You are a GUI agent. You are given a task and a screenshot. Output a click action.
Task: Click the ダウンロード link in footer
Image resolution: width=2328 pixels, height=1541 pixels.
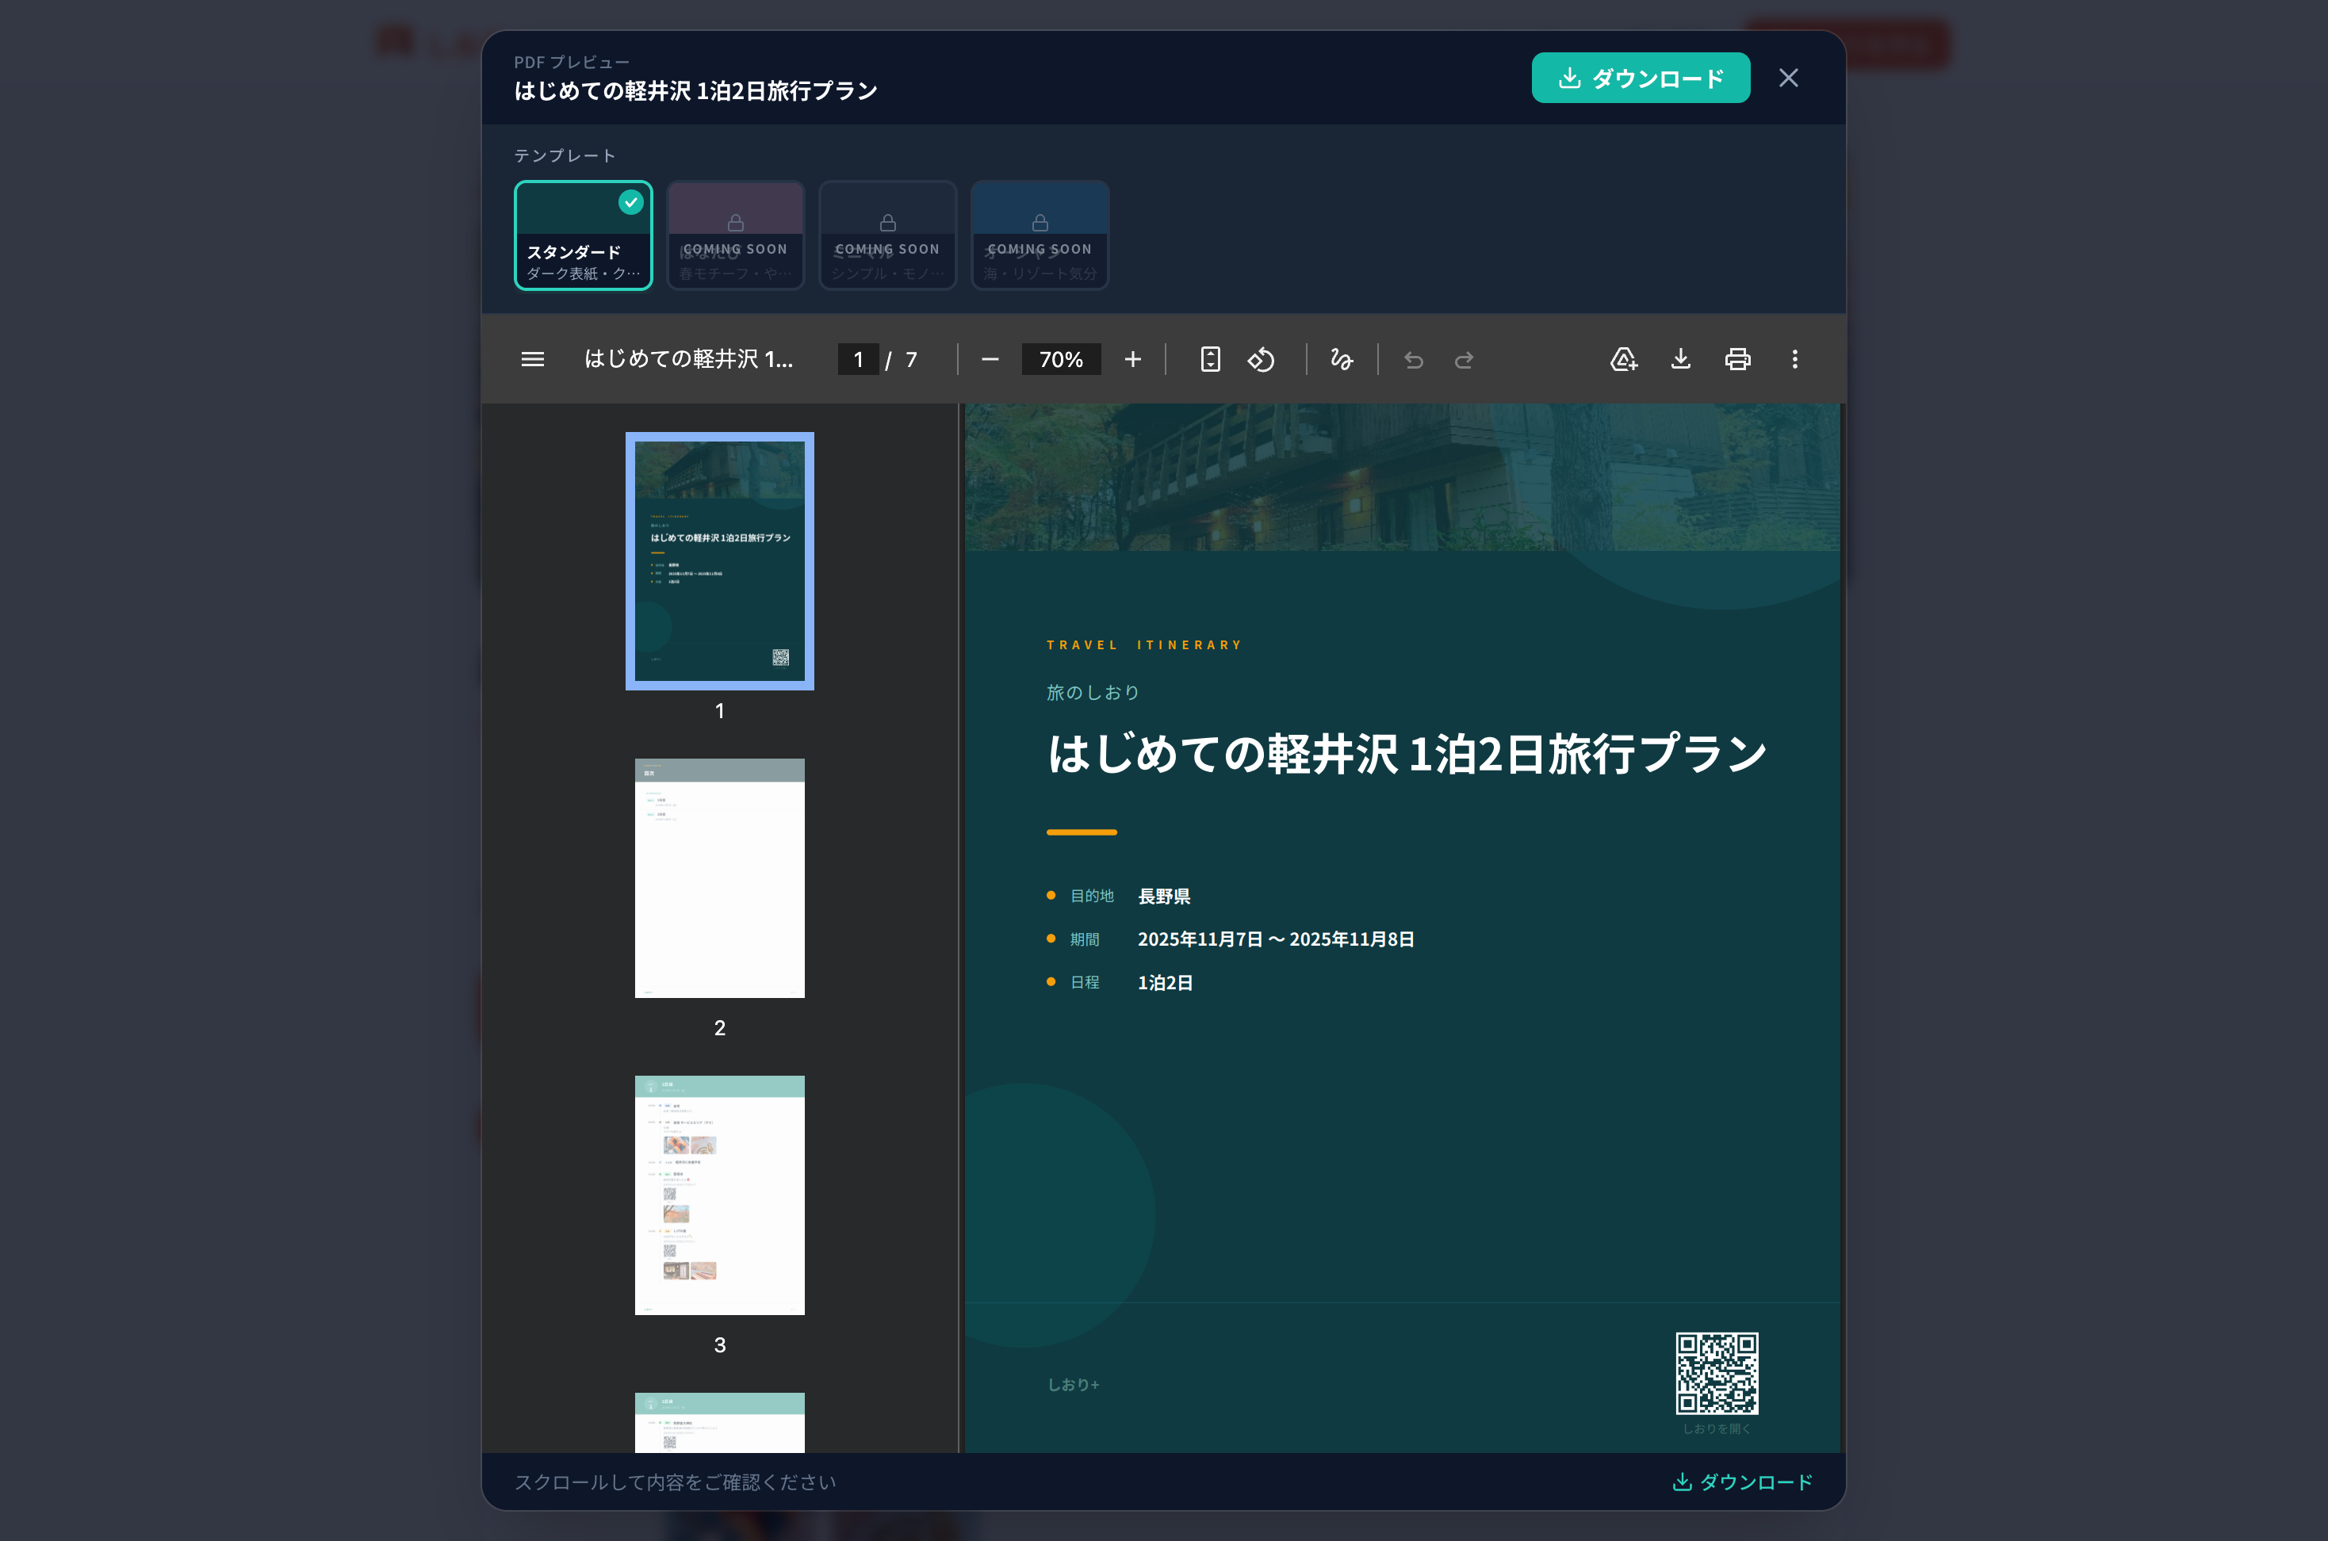pyautogui.click(x=1742, y=1482)
